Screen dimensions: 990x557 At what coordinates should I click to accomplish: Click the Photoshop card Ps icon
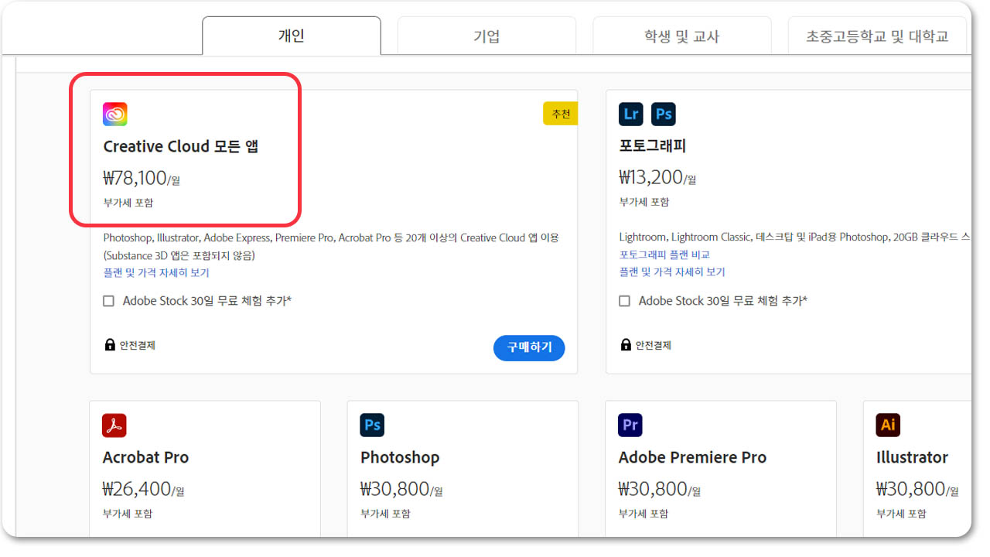click(x=372, y=425)
